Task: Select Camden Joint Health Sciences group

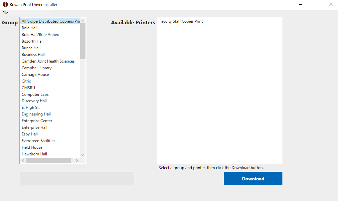Action: 48,61
